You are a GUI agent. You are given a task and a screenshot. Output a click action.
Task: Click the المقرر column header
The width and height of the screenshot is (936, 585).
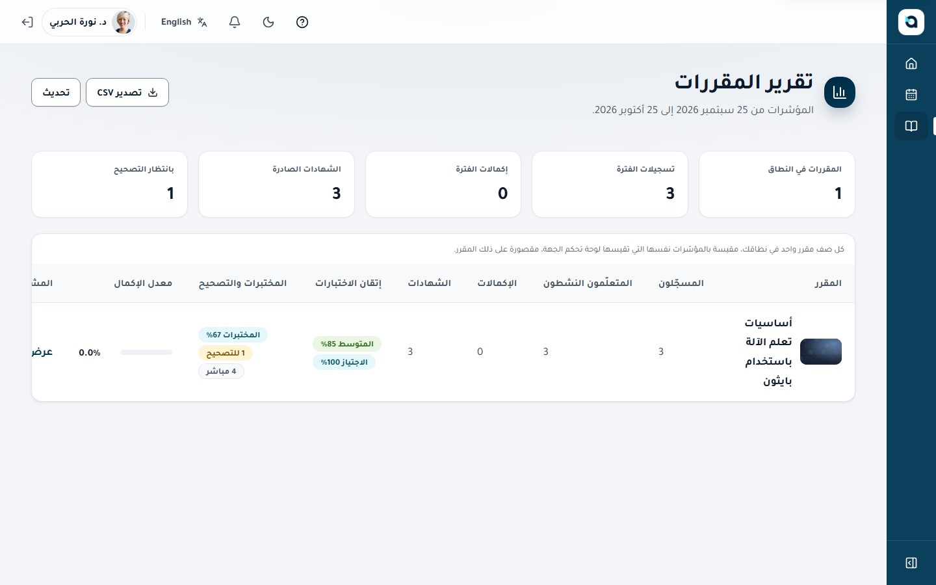828,283
